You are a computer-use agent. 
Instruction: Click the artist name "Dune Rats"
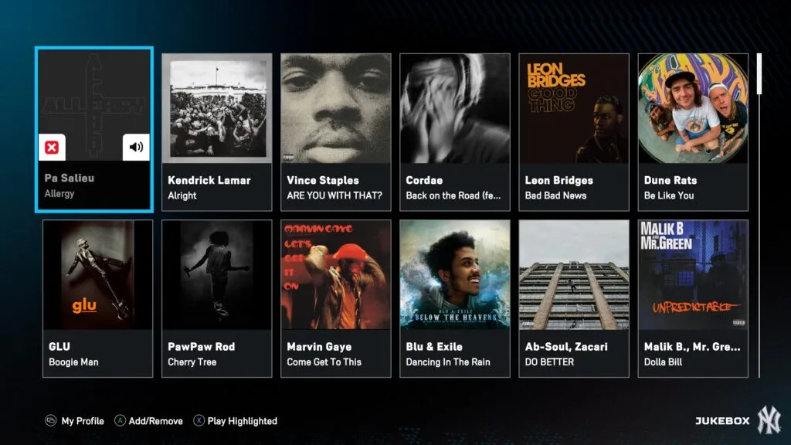coord(670,180)
